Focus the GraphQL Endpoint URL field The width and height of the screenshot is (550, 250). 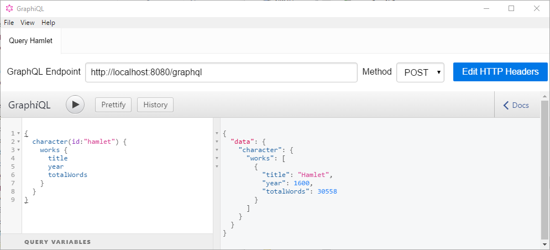[x=221, y=72]
